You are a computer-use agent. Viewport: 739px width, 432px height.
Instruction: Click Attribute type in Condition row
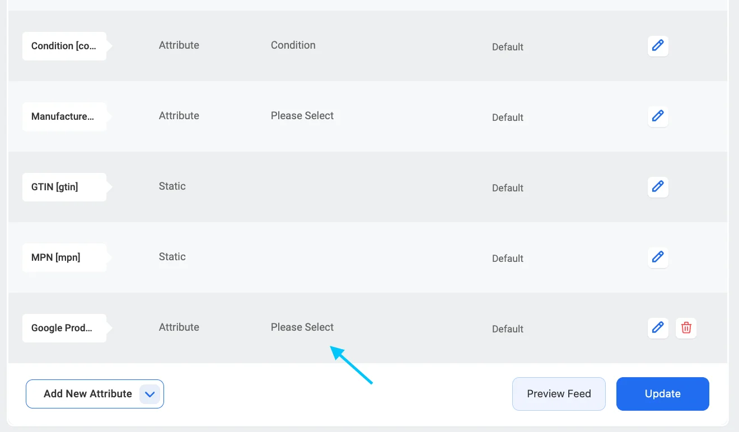(x=179, y=45)
